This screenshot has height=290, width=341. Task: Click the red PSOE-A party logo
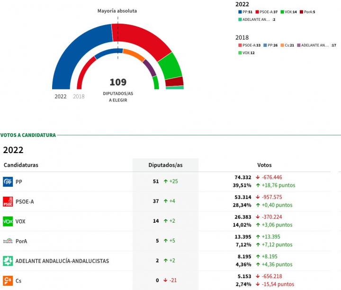[x=8, y=201]
